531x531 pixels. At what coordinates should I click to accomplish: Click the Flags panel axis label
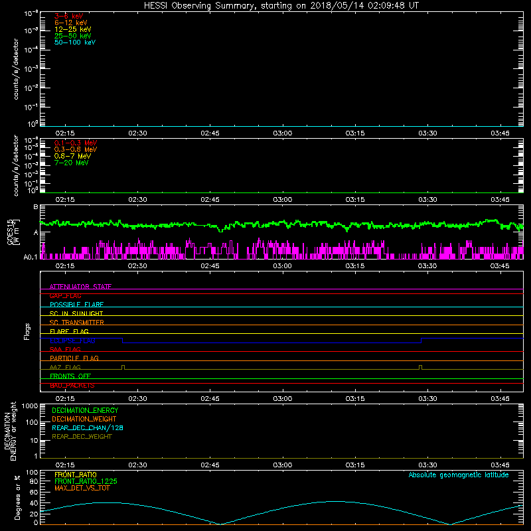(x=27, y=331)
